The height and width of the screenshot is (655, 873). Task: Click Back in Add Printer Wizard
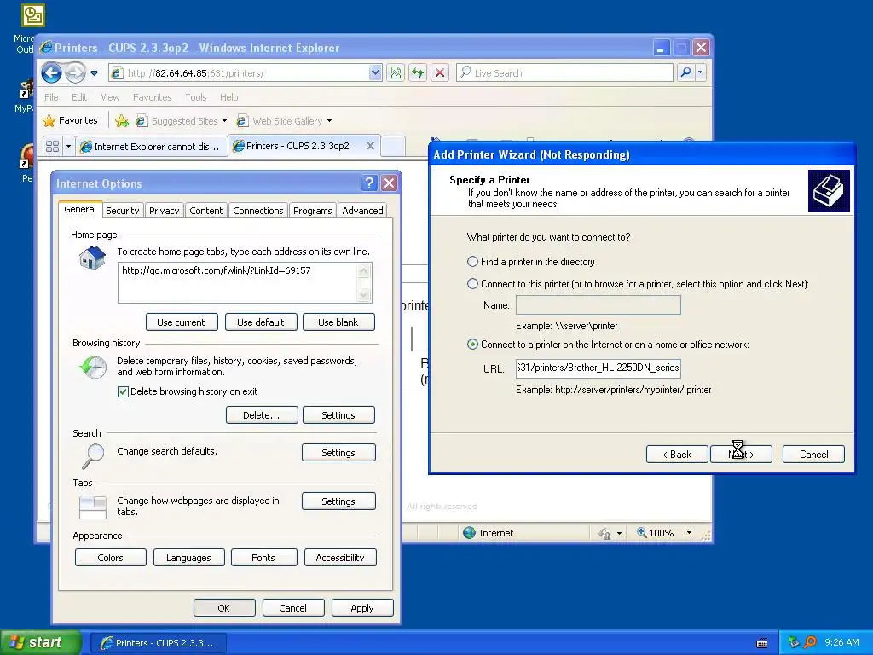click(x=677, y=454)
